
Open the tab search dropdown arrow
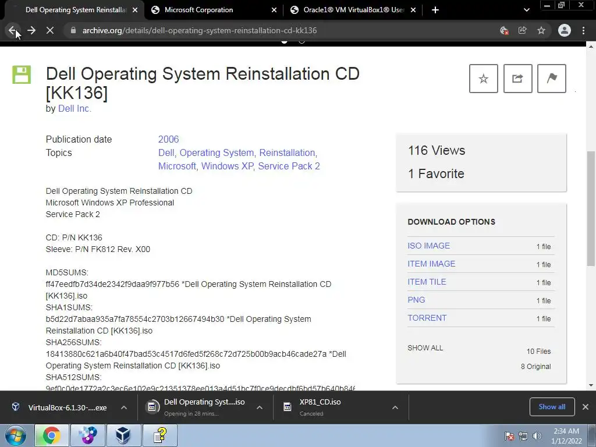[x=526, y=10]
